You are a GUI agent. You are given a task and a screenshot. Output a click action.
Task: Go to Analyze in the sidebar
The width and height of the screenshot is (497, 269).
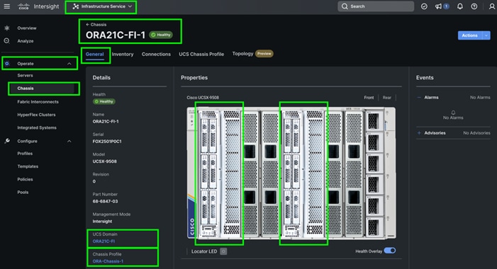point(26,41)
